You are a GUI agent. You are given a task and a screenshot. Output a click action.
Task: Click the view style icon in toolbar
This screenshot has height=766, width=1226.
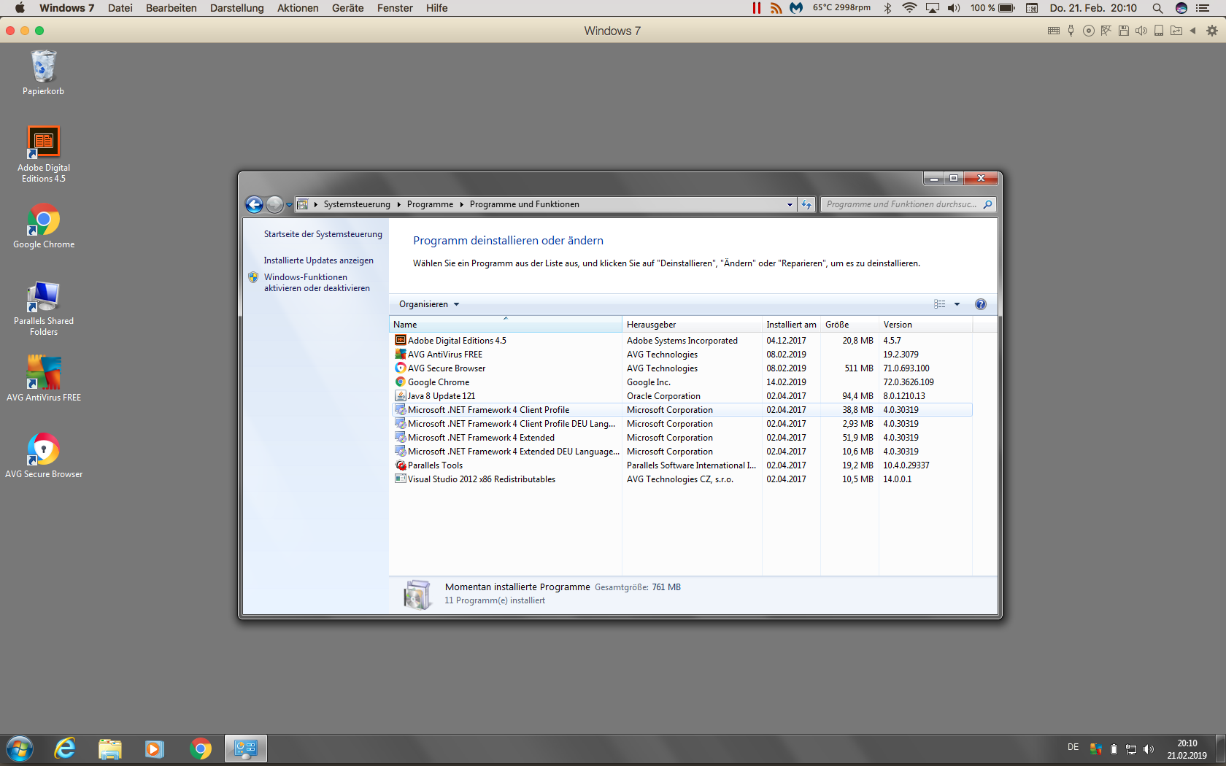pyautogui.click(x=940, y=304)
